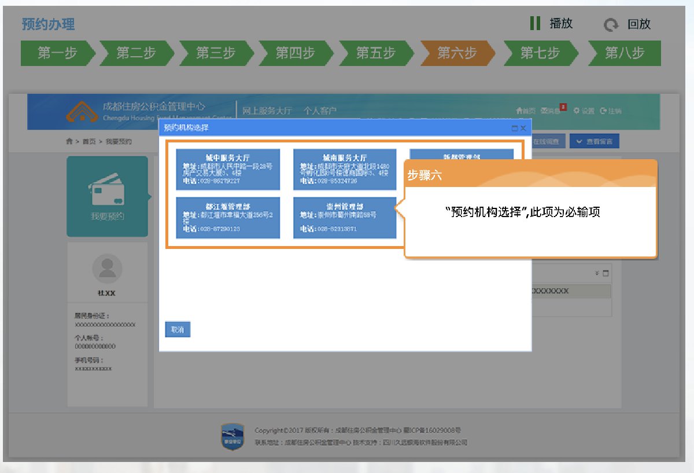Select 崇州管理部 branch tile
The image size is (694, 473).
point(345,218)
